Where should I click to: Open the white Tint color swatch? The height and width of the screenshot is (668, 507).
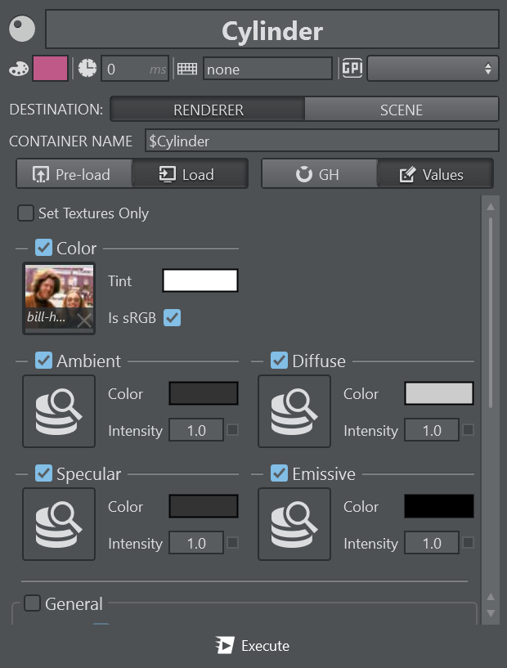coord(200,281)
